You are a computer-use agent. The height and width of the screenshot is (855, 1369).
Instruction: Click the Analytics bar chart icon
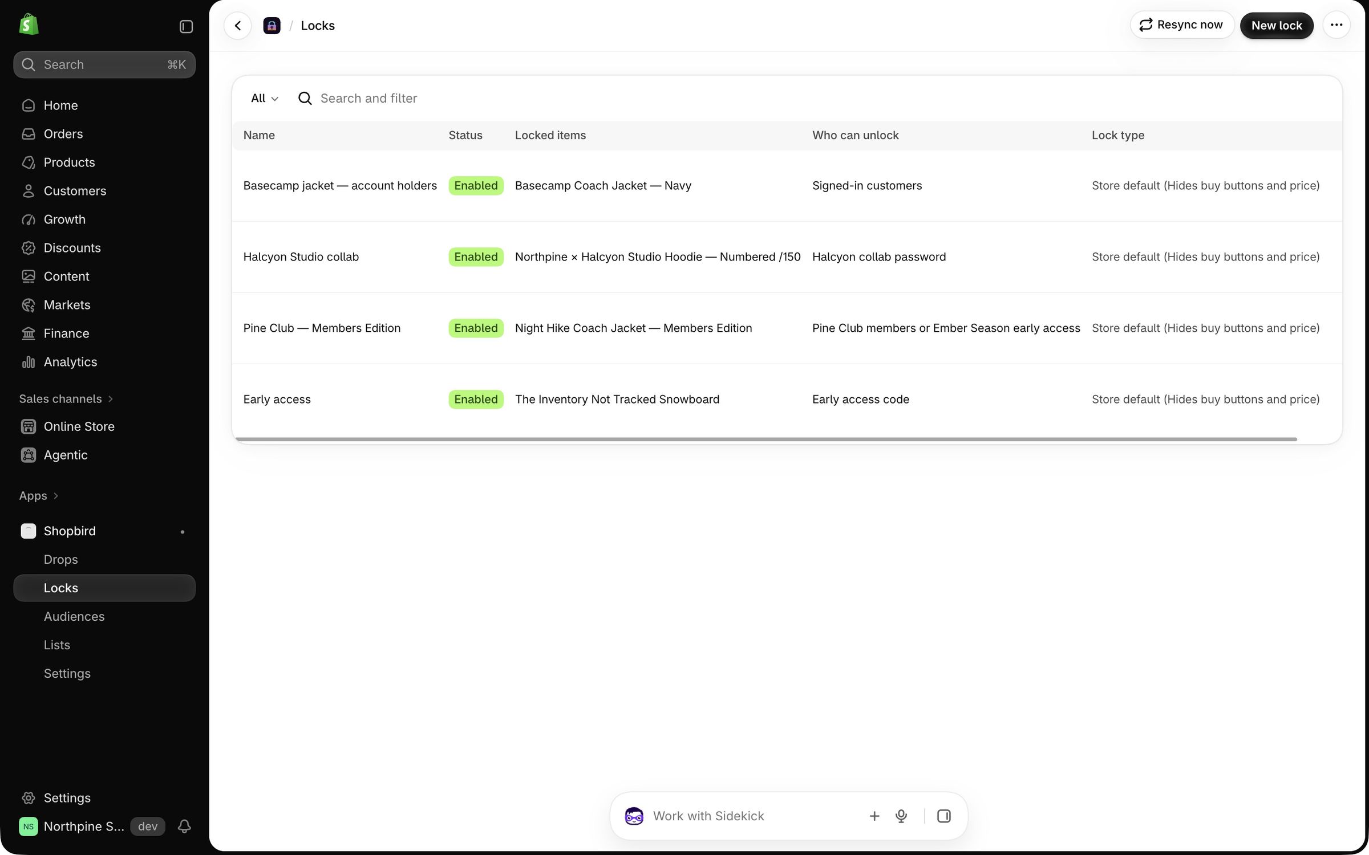[x=29, y=362]
